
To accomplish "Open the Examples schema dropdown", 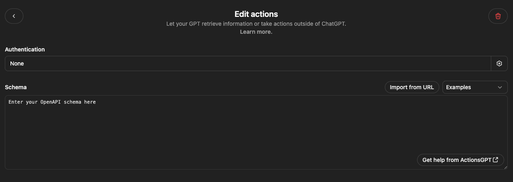I will (475, 87).
